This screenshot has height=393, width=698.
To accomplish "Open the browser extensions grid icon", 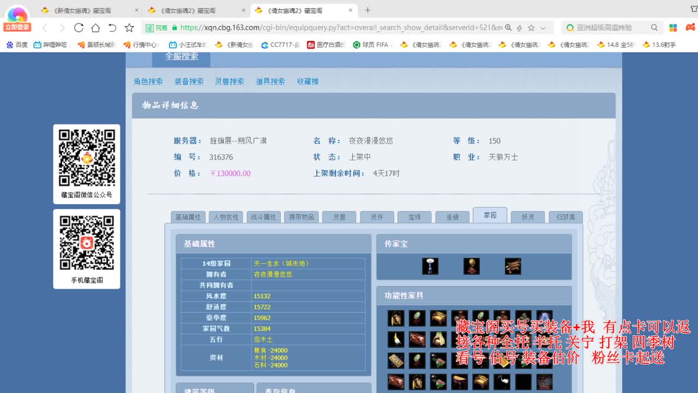I will 672,27.
